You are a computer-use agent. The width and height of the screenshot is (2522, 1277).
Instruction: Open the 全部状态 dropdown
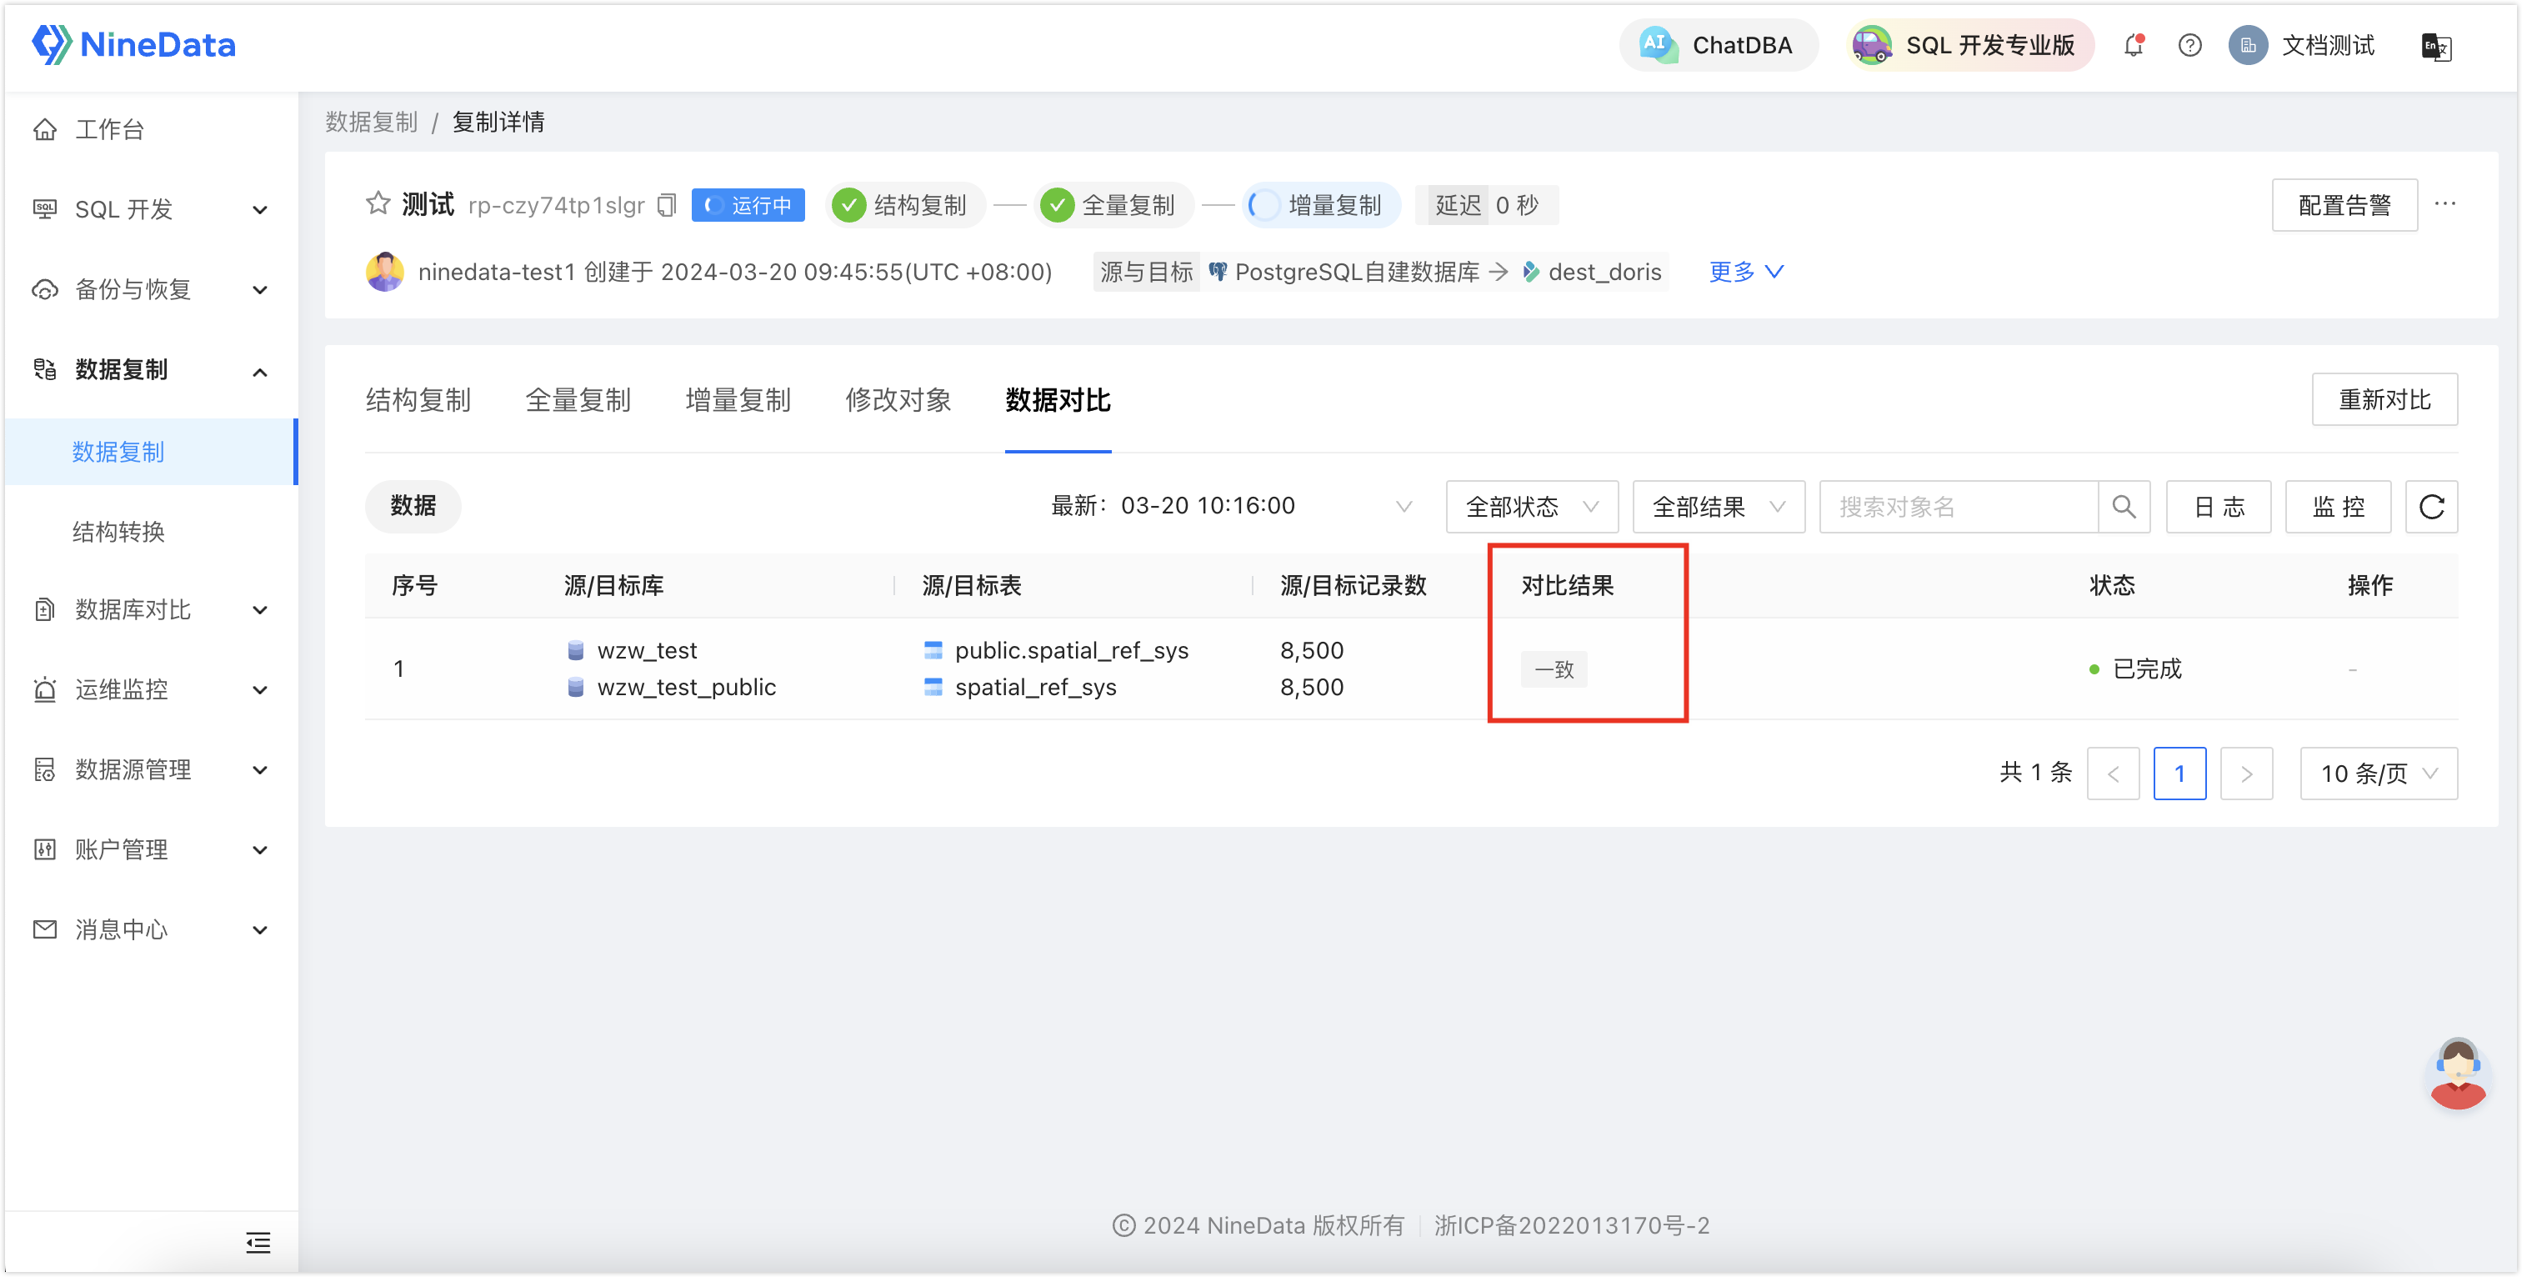tap(1531, 506)
